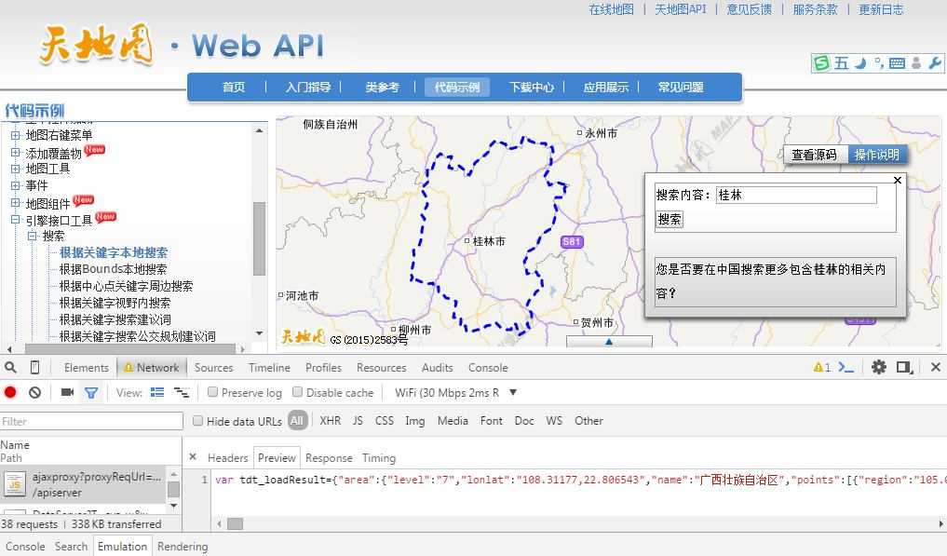Click the tree panel vertical scrollbar thumb
Image resolution: width=947 pixels, height=556 pixels.
click(x=259, y=238)
